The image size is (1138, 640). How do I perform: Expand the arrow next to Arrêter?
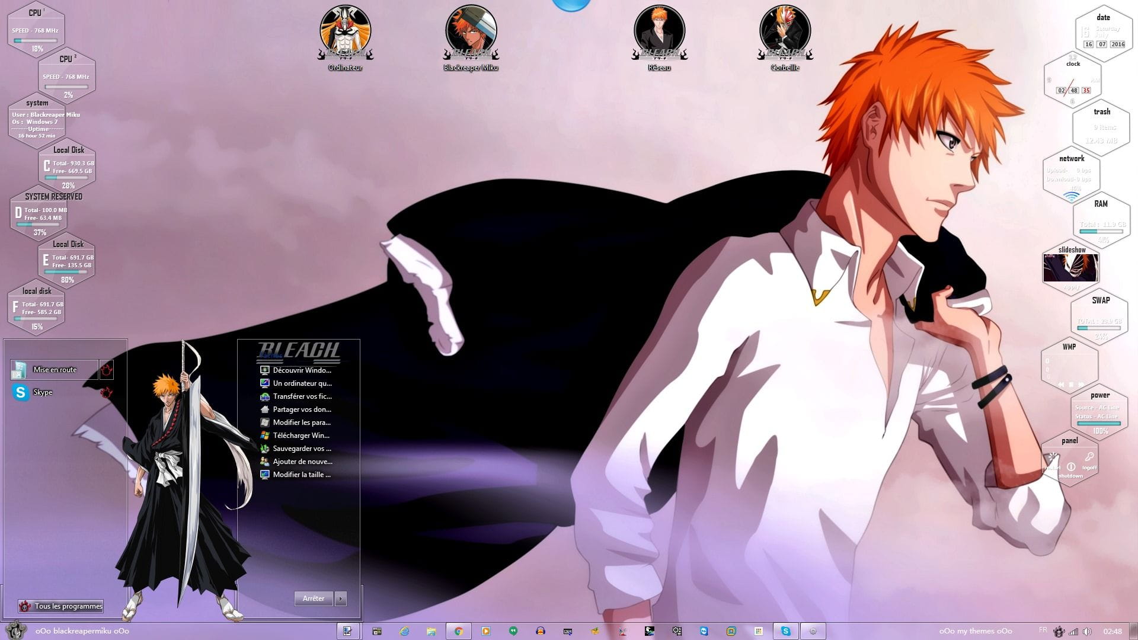[x=341, y=599]
